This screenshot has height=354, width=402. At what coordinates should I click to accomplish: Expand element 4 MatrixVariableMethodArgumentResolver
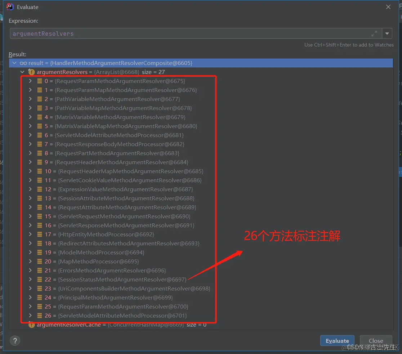pyautogui.click(x=30, y=117)
